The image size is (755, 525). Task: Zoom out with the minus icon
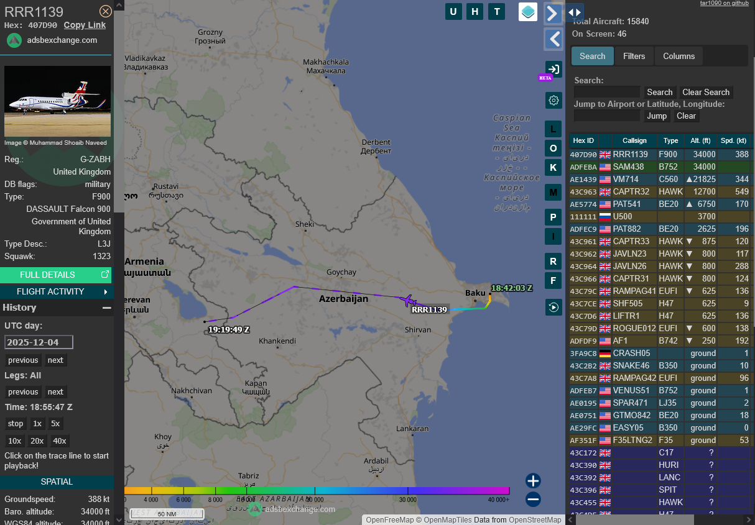pyautogui.click(x=533, y=499)
